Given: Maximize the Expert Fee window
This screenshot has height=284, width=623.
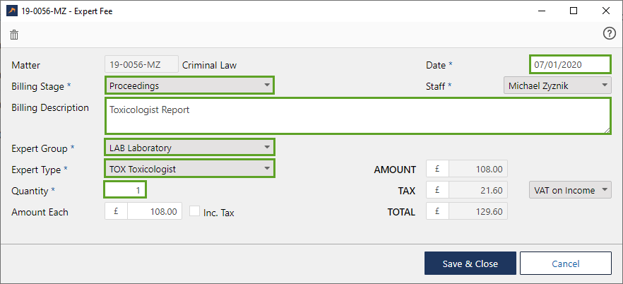Looking at the screenshot, I should (x=574, y=11).
